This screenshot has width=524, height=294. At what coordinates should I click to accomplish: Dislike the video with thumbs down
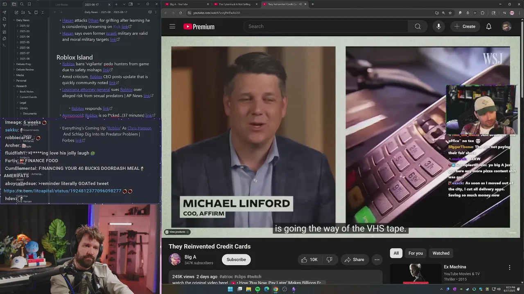point(329,260)
